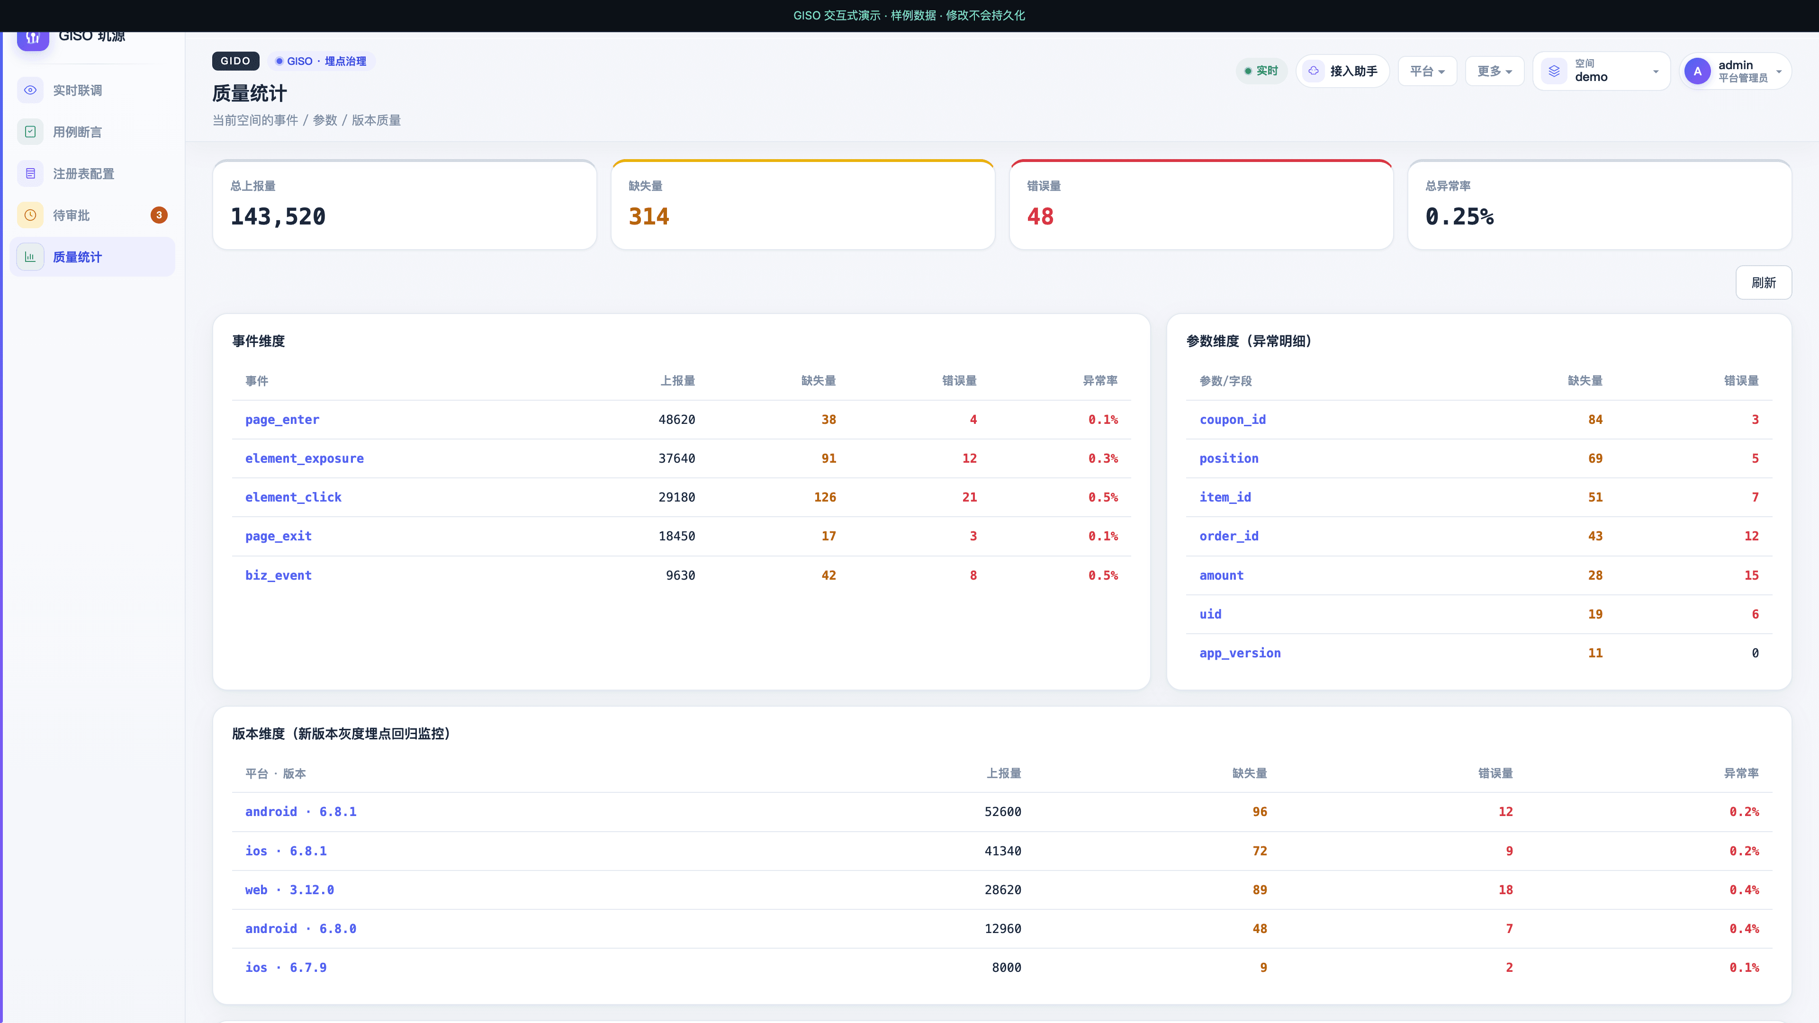This screenshot has height=1023, width=1819.
Task: Open ios · 6.7.9 version row
Action: 1002,967
